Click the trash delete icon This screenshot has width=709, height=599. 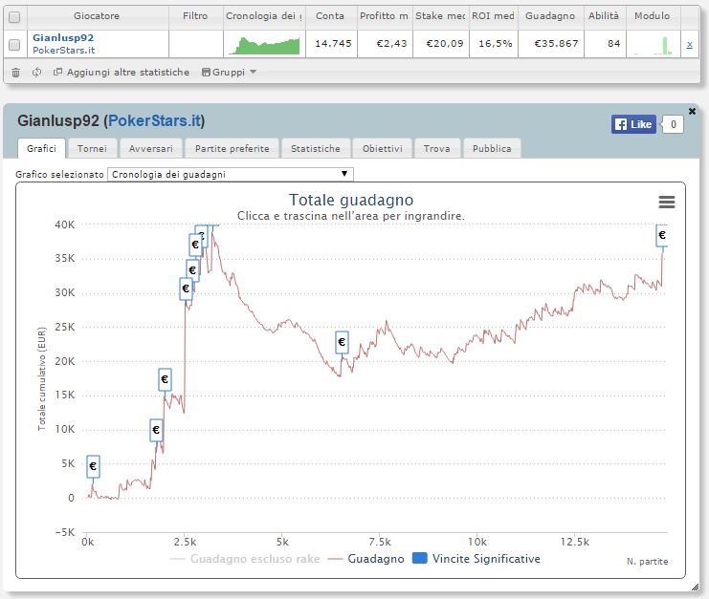pos(16,73)
